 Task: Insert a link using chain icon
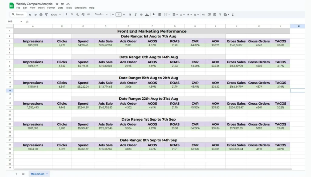click(203, 15)
